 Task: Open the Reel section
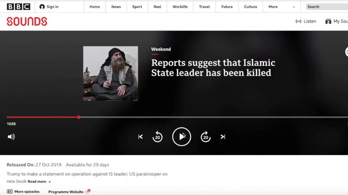157,7
